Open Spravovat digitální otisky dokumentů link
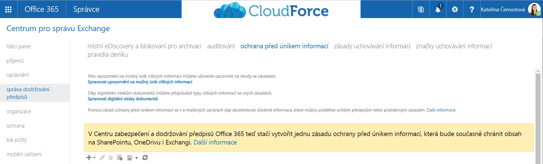 pos(123,99)
